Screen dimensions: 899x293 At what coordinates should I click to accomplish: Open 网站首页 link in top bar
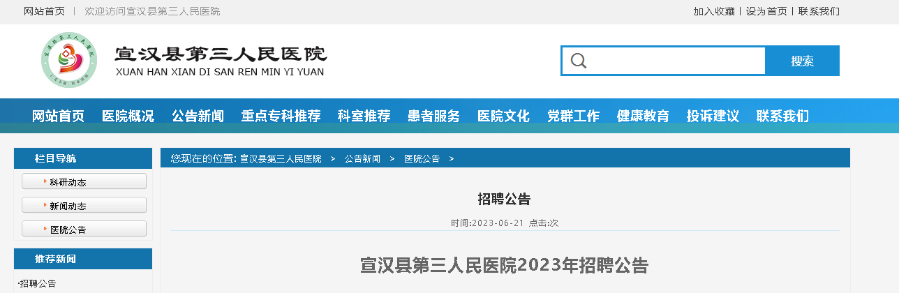44,11
